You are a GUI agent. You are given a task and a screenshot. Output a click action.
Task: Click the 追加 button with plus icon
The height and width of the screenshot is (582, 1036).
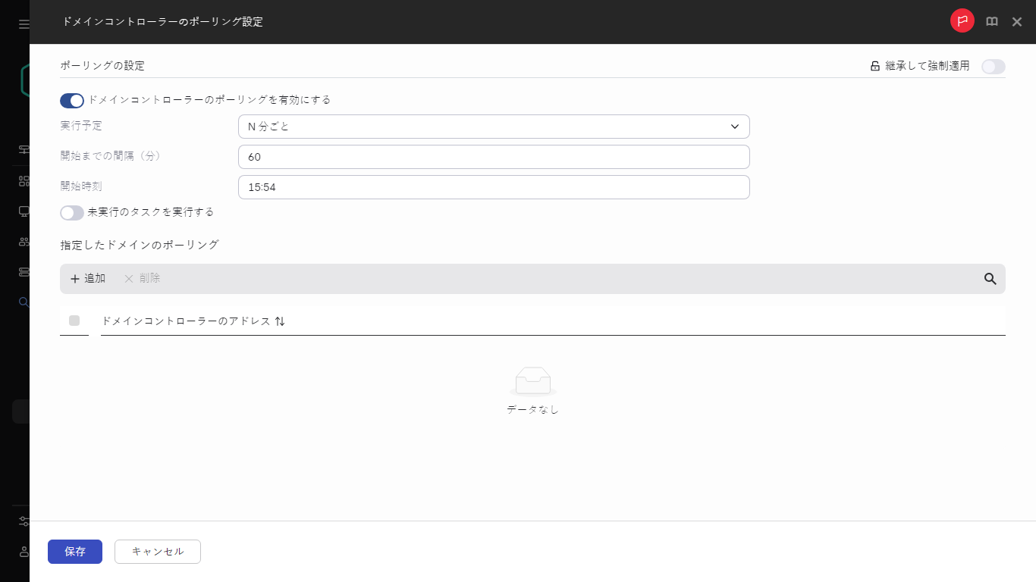pos(88,279)
